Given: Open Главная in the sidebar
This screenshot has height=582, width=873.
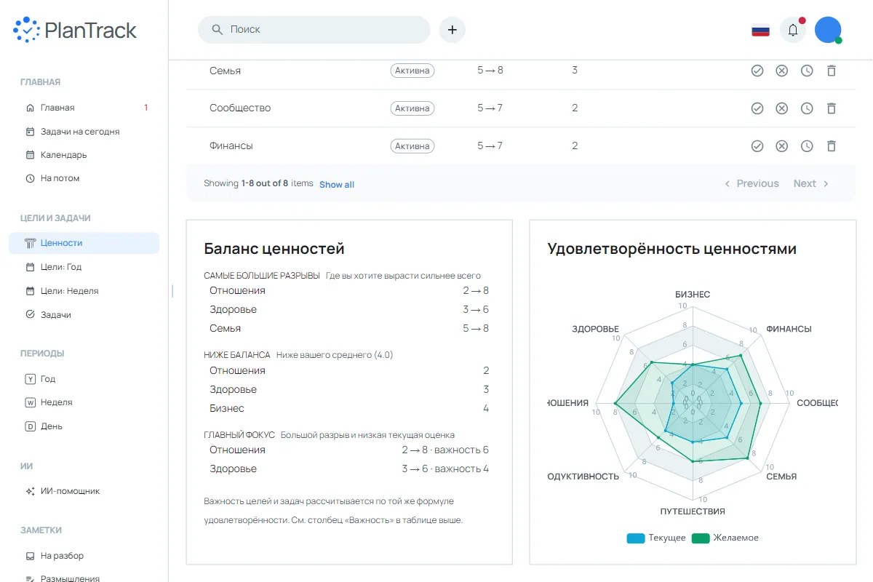Looking at the screenshot, I should coord(84,108).
